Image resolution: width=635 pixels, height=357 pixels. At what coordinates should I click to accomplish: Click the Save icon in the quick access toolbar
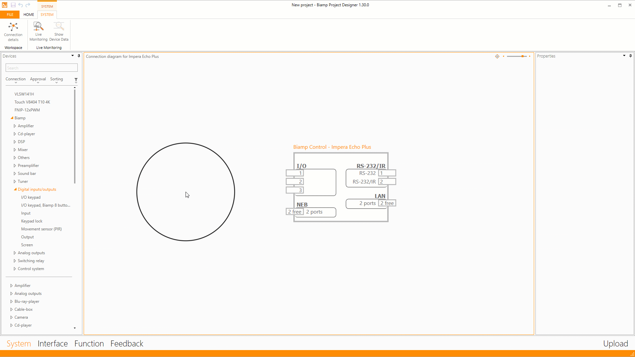point(13,5)
